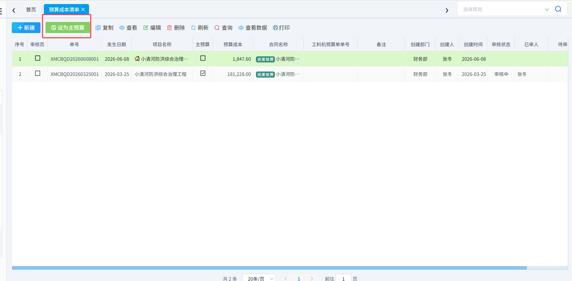Click the previous page arrow in the pagination
572x281 pixels.
pyautogui.click(x=286, y=278)
